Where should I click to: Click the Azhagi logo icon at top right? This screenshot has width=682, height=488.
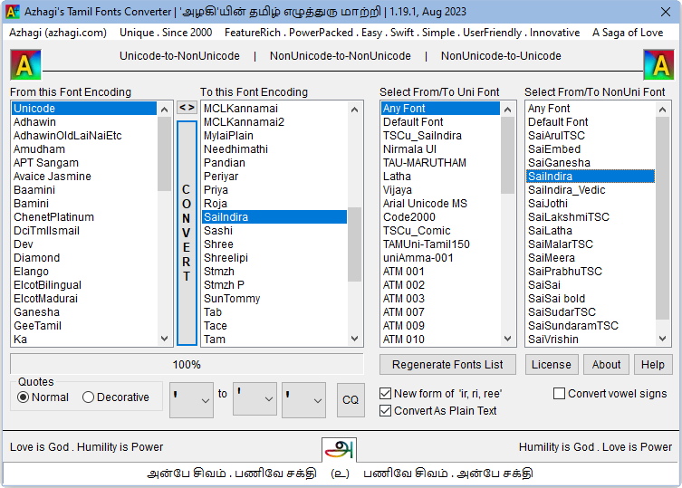(658, 65)
